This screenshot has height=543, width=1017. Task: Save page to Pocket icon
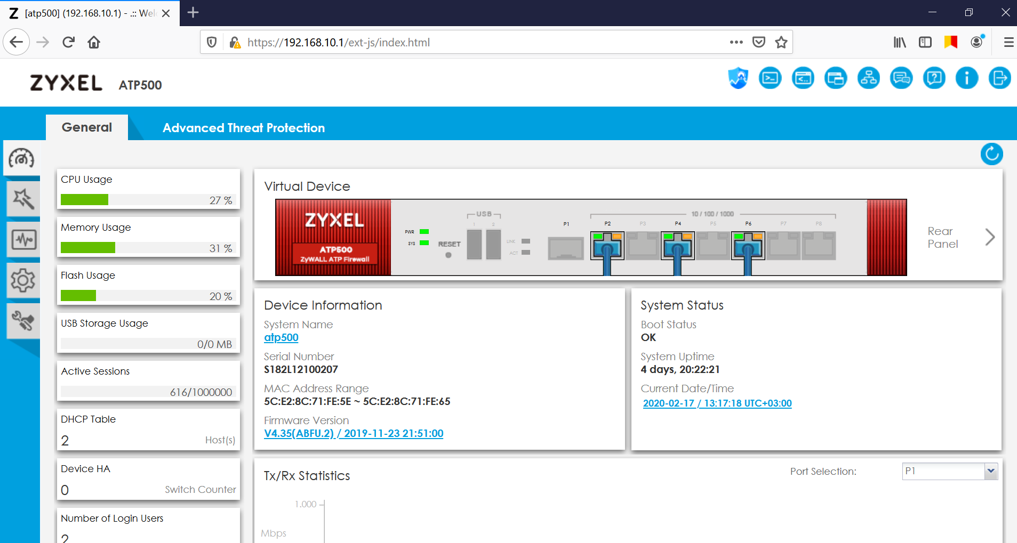tap(759, 42)
